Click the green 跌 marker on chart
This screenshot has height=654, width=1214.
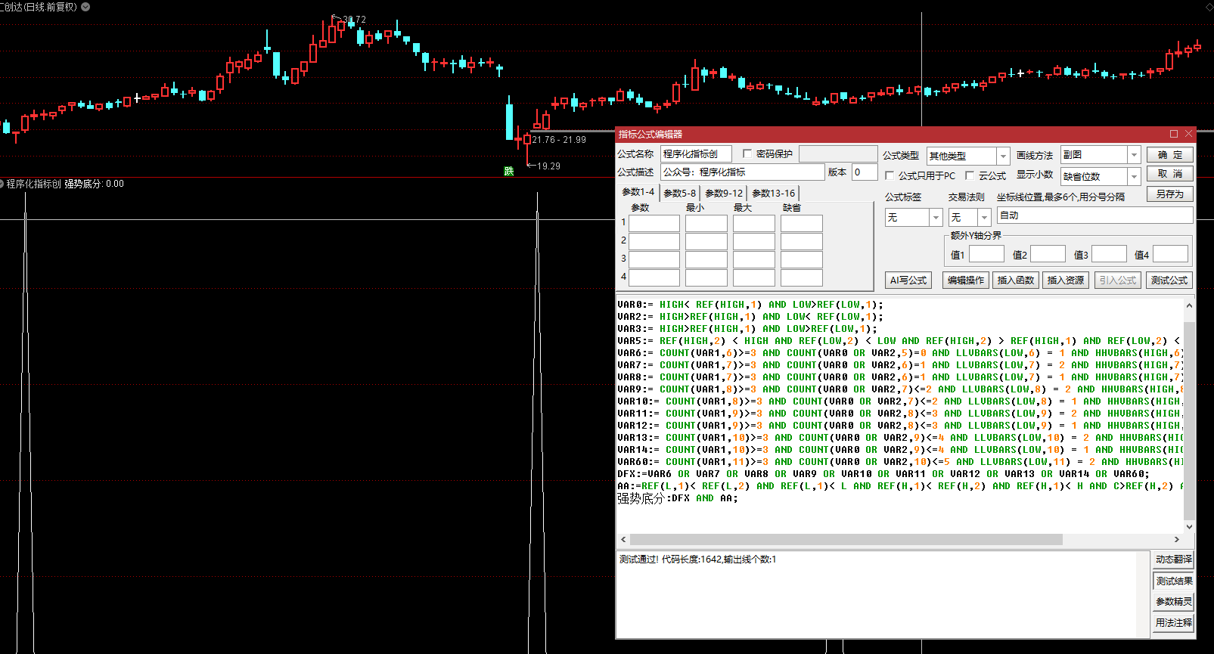point(509,171)
